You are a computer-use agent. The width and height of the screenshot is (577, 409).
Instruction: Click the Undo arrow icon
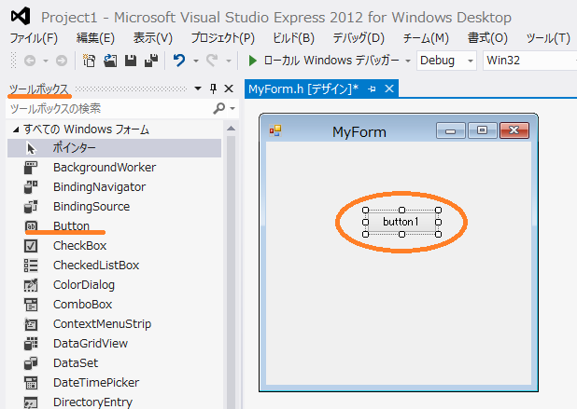click(x=179, y=61)
